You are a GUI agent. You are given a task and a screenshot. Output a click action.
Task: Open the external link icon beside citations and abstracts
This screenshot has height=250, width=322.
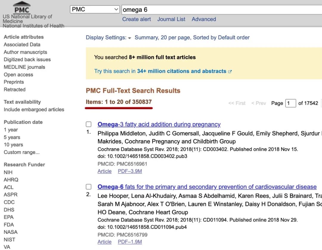(x=230, y=72)
